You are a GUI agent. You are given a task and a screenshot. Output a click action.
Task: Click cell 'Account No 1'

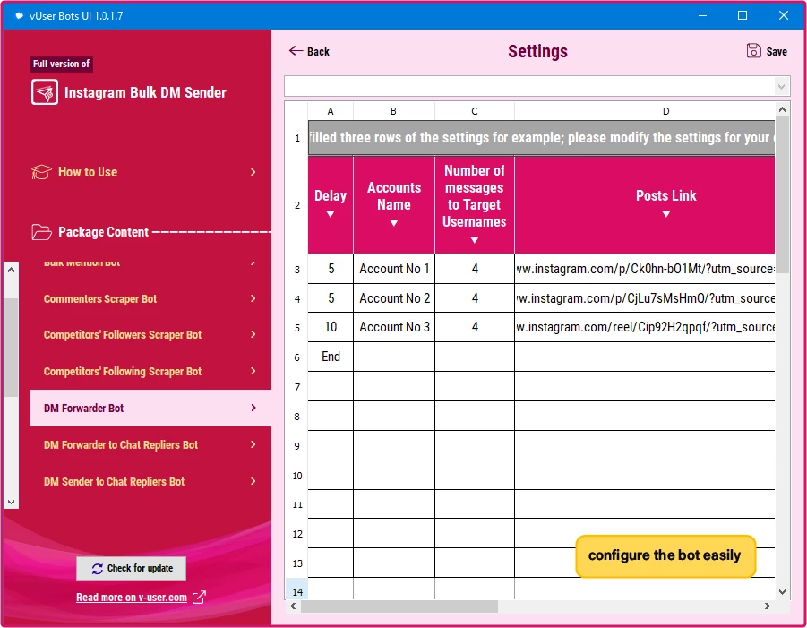point(394,269)
